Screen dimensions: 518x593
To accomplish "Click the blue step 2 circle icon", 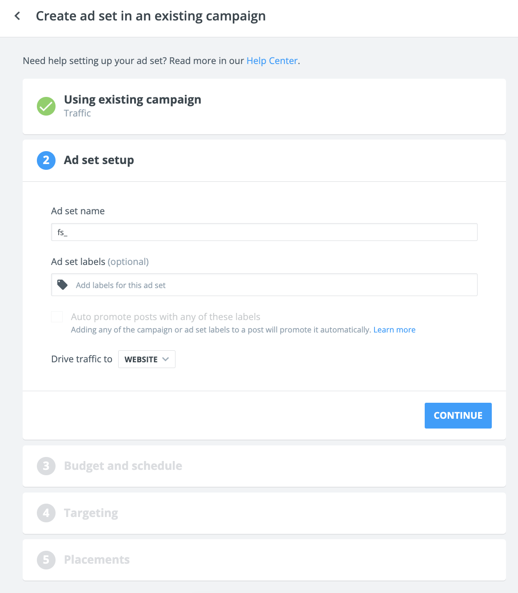I will pos(46,160).
